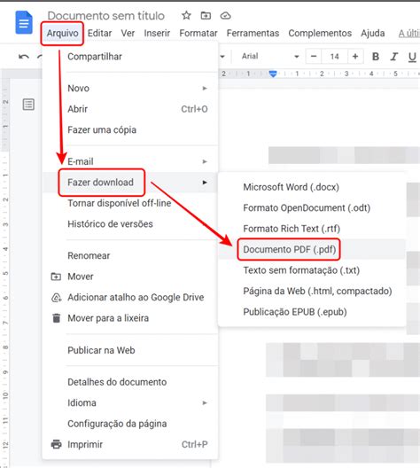
Task: Download as Publicação EPUB (.epub)
Action: click(312, 312)
